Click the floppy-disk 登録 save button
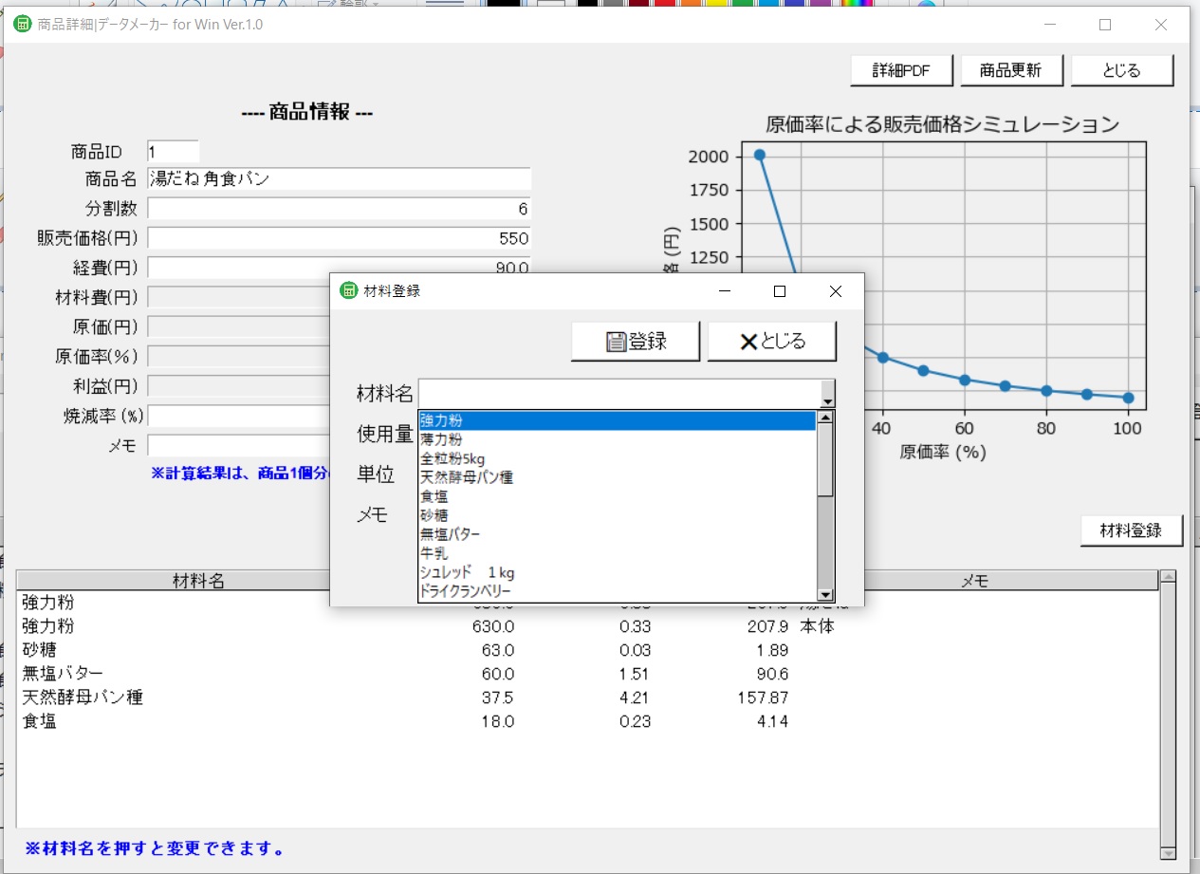This screenshot has width=1200, height=874. point(636,342)
